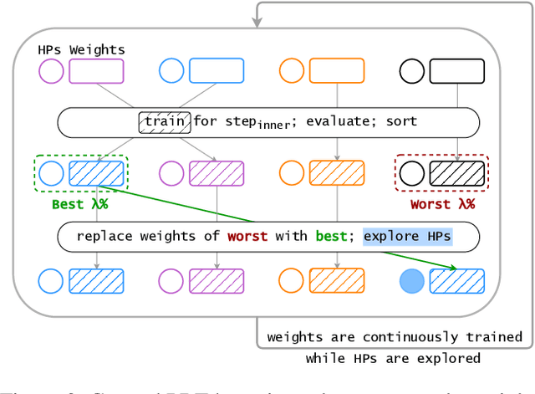Click 'weights are continuously trained' caption text
535x394 pixels.
tap(394, 338)
